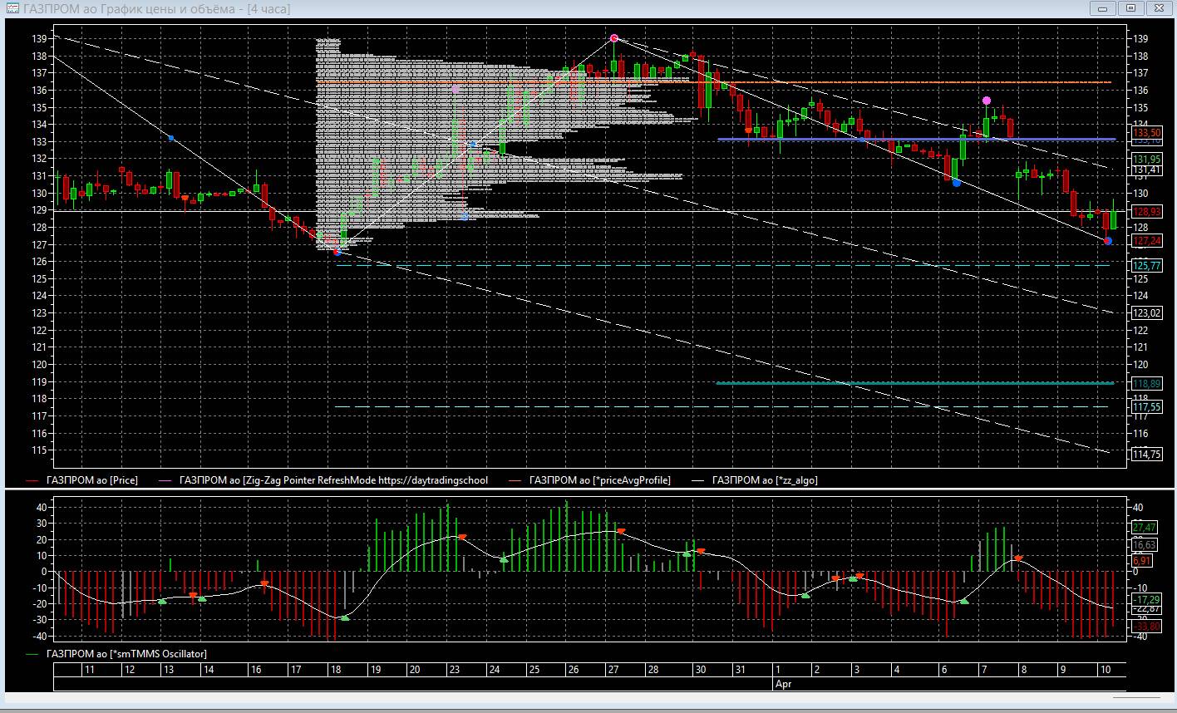Click the 117,55 level label
Image resolution: width=1177 pixels, height=713 pixels.
[1147, 407]
